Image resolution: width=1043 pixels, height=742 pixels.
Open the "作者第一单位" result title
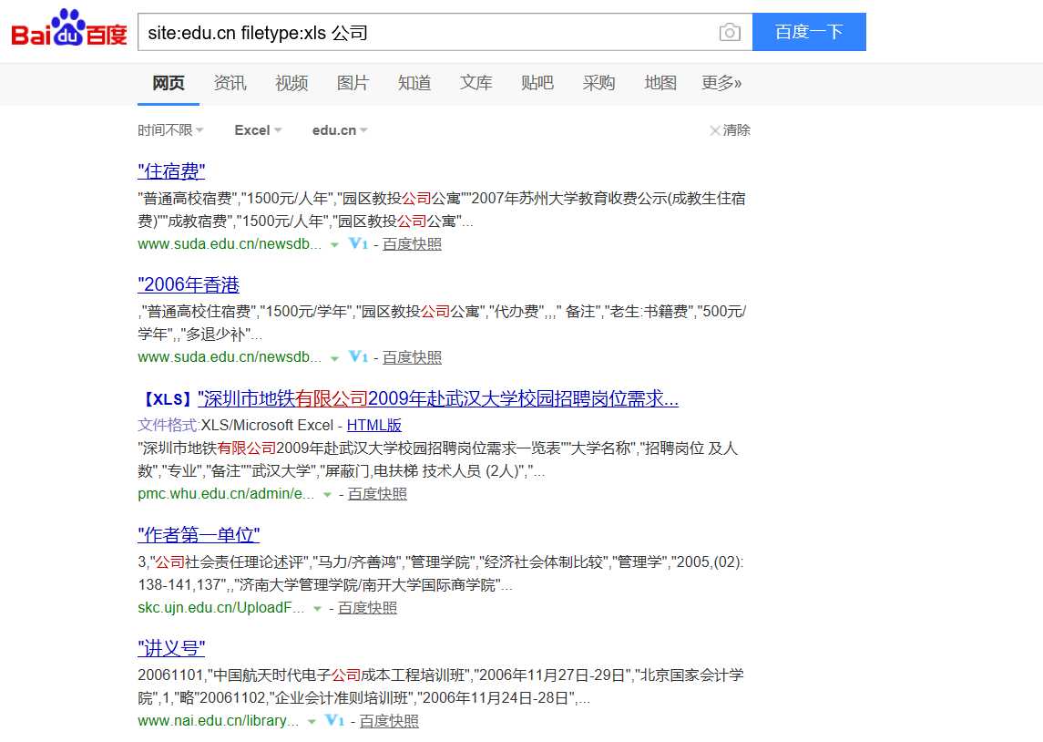click(199, 535)
